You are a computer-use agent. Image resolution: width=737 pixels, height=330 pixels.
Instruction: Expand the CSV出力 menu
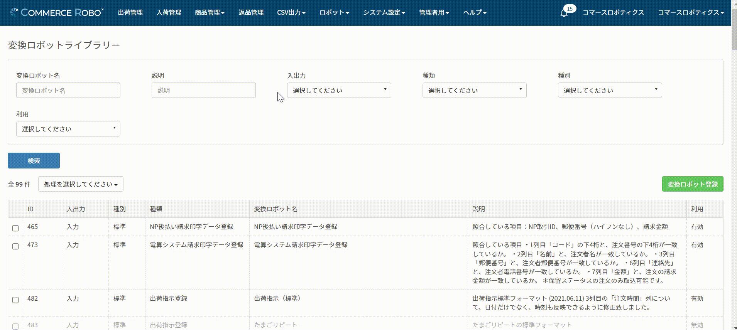[291, 12]
